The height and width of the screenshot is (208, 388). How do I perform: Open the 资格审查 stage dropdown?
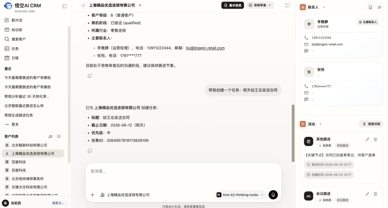coord(260,5)
